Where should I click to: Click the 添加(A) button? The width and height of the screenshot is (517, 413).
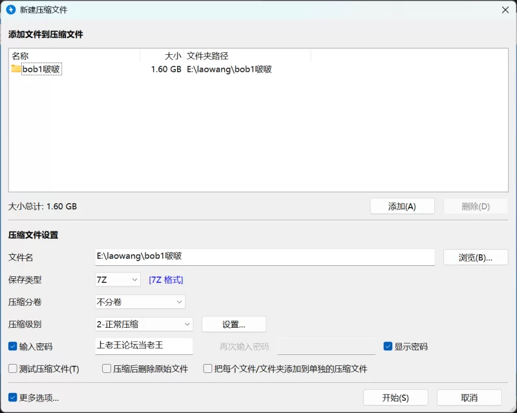[x=402, y=205]
